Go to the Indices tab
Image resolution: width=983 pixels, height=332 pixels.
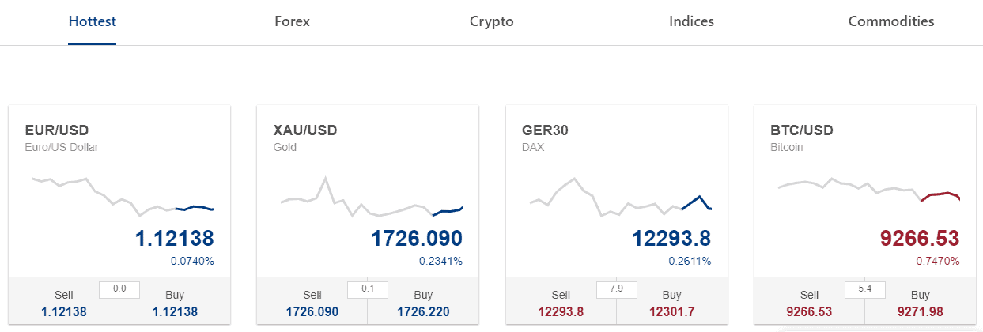click(691, 21)
